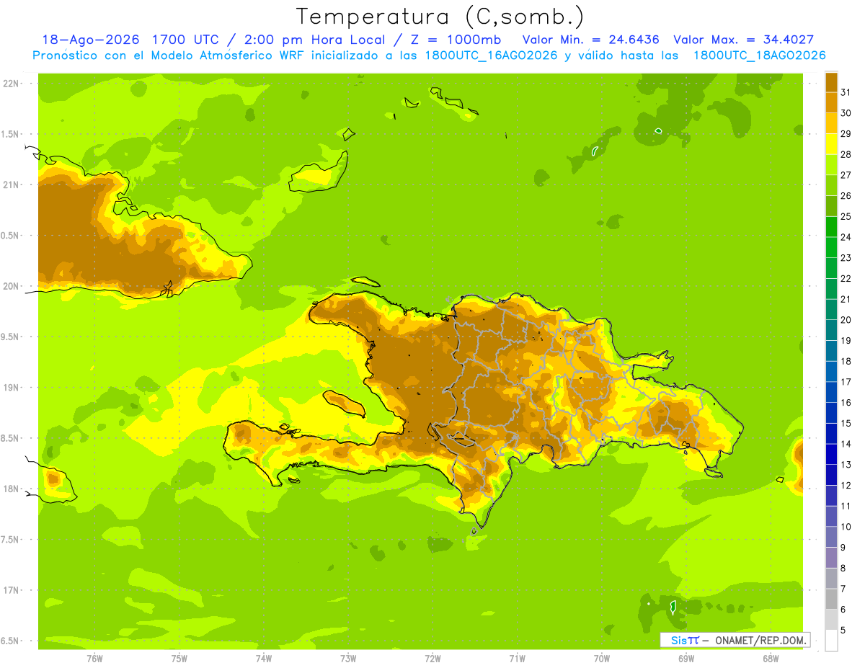Viewport: 865px width, 668px height.
Task: Click the '70W' longitude axis label
Action: click(601, 658)
